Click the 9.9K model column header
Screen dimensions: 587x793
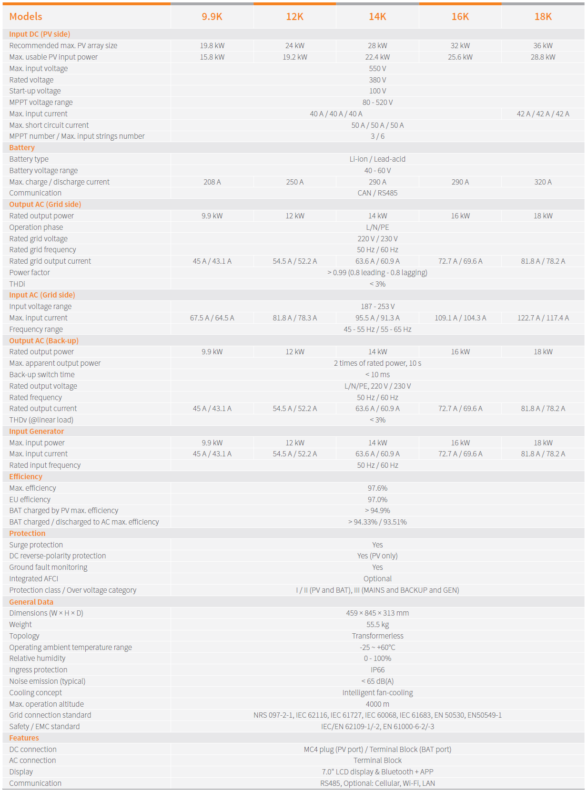tap(212, 17)
